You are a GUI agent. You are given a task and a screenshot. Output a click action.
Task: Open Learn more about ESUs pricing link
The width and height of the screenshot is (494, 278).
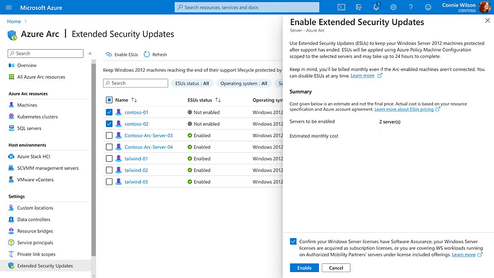404,109
